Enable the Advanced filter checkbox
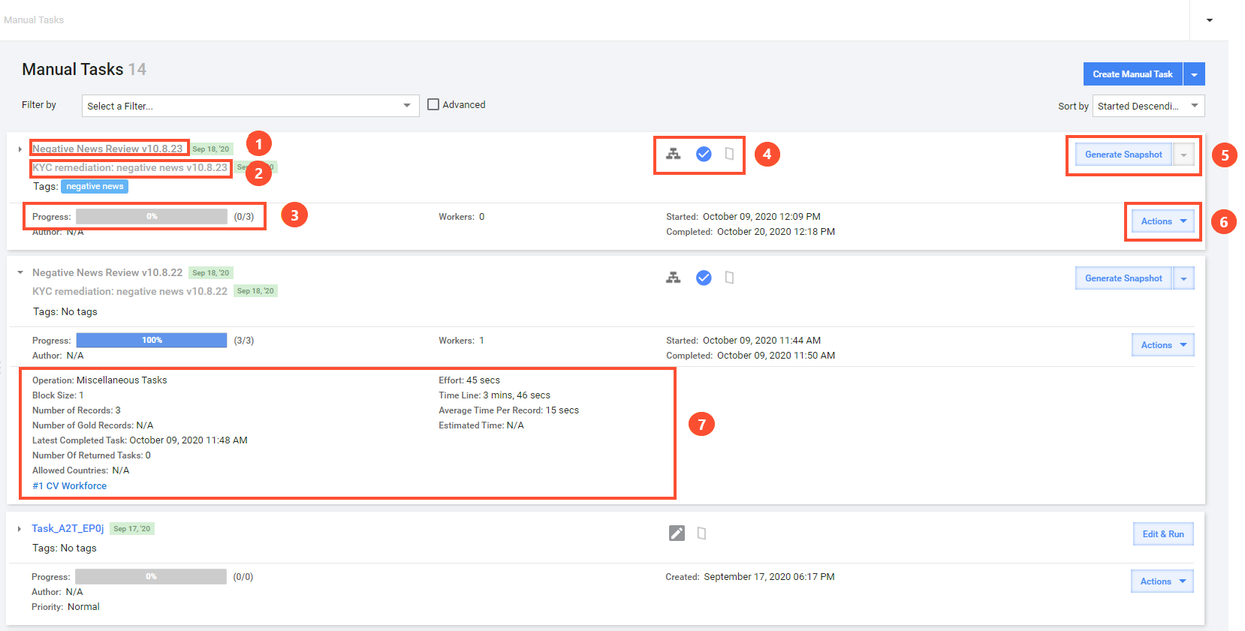This screenshot has height=631, width=1245. 433,104
